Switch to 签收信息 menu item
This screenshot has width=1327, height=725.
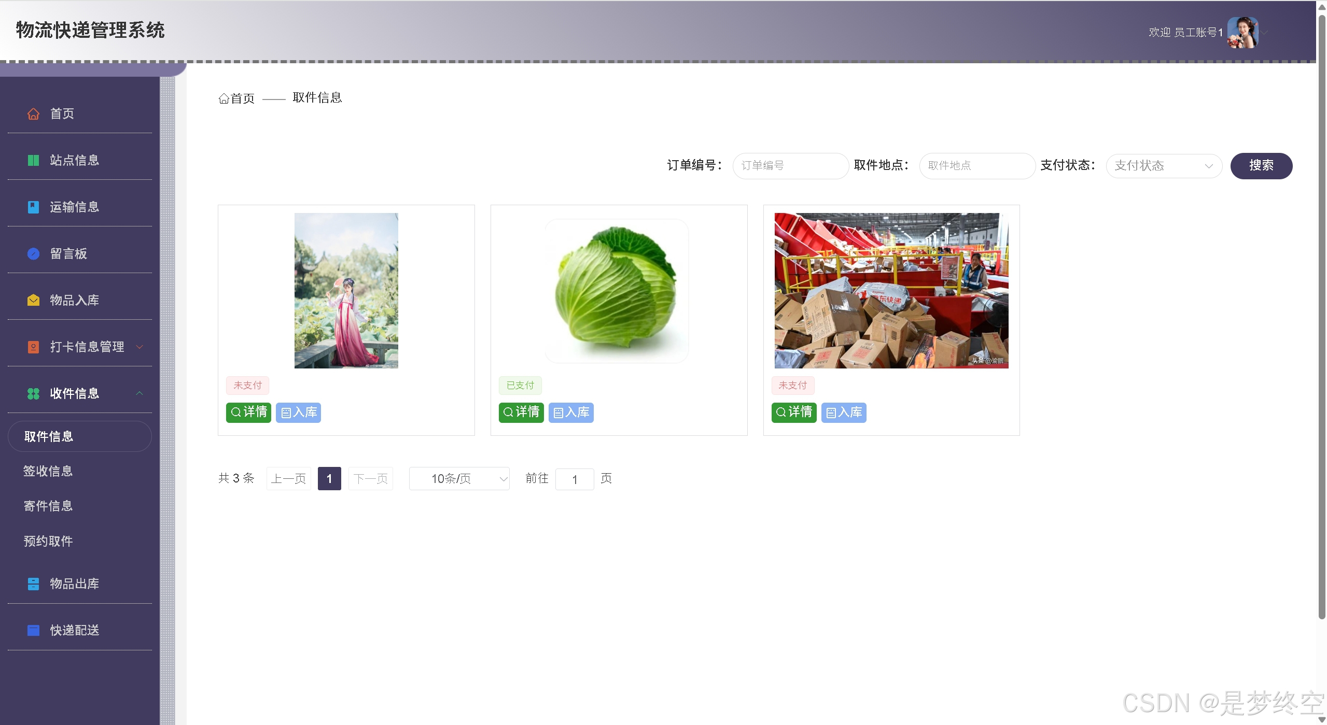point(48,471)
